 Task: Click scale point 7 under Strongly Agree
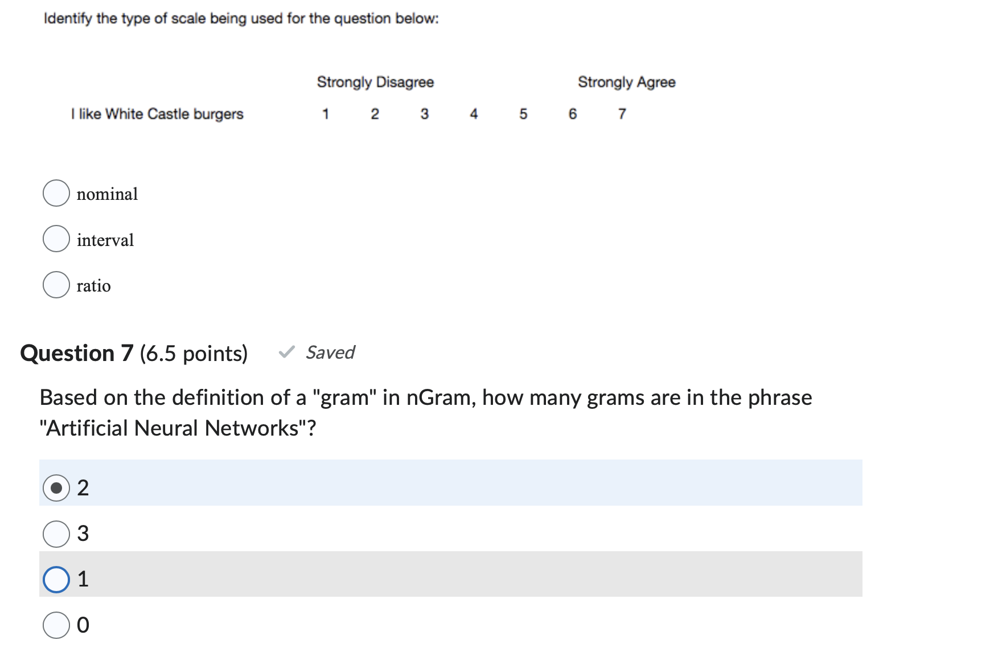[622, 113]
